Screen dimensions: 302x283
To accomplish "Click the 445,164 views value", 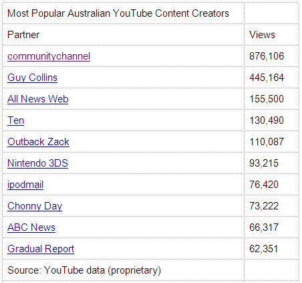I will [267, 78].
